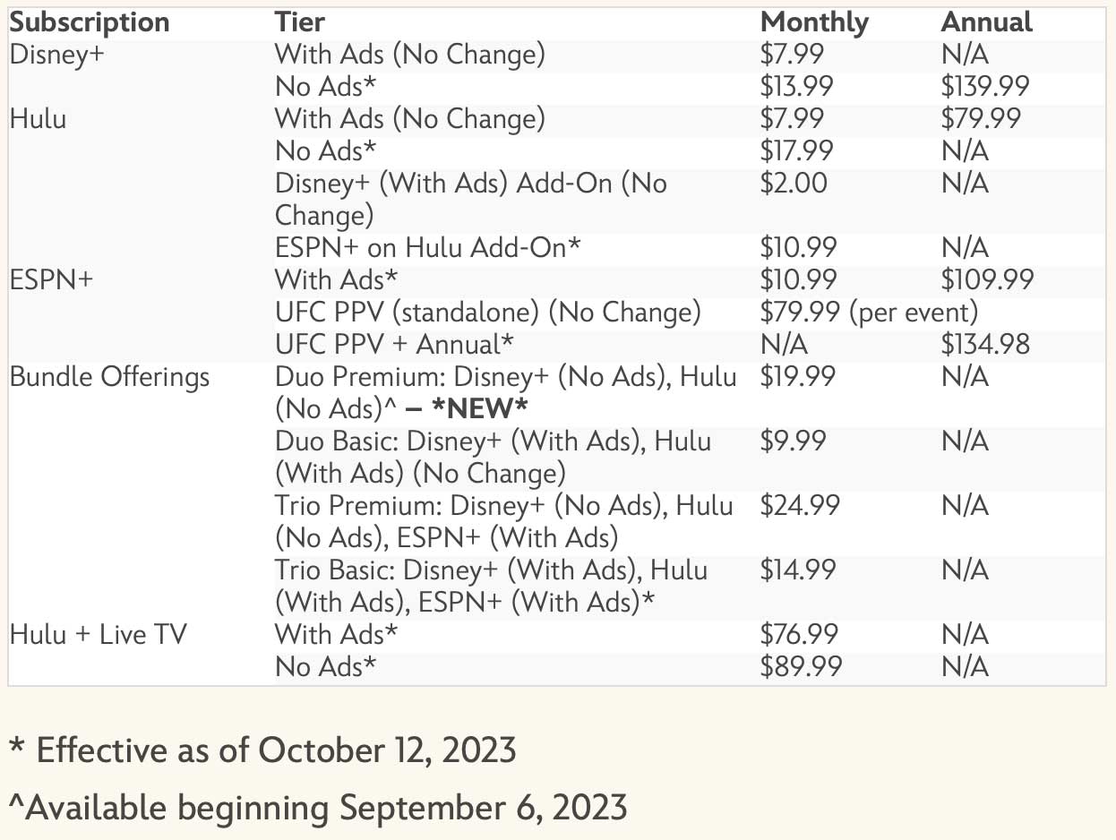
Task: Click the October 12, 2023 effective-date footnote
Action: point(262,750)
